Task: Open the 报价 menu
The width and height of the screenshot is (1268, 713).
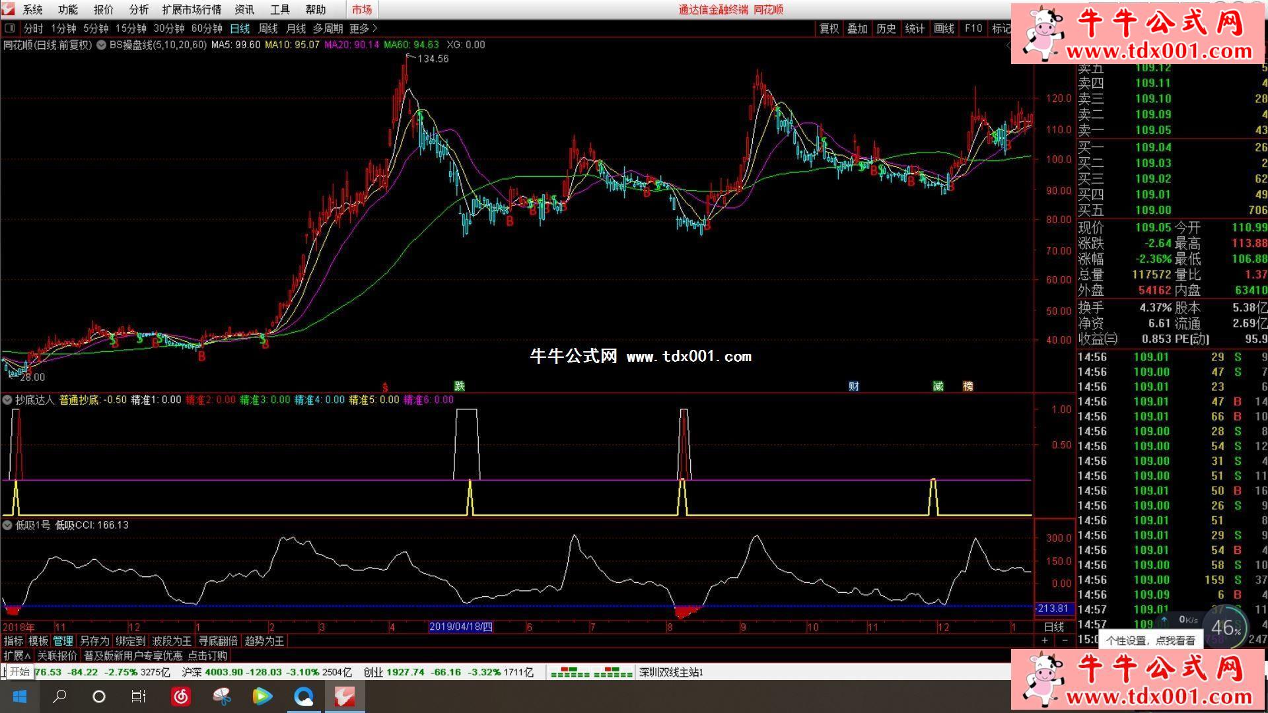Action: tap(103, 10)
